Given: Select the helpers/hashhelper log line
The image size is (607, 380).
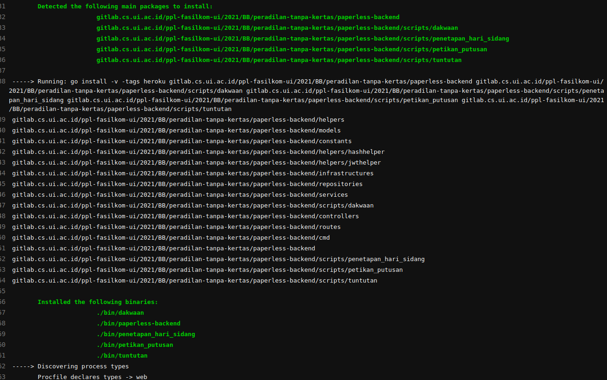Looking at the screenshot, I should (198, 152).
